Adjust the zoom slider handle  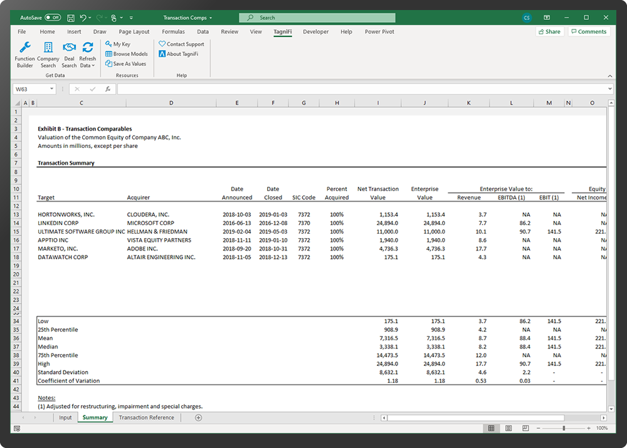click(564, 428)
